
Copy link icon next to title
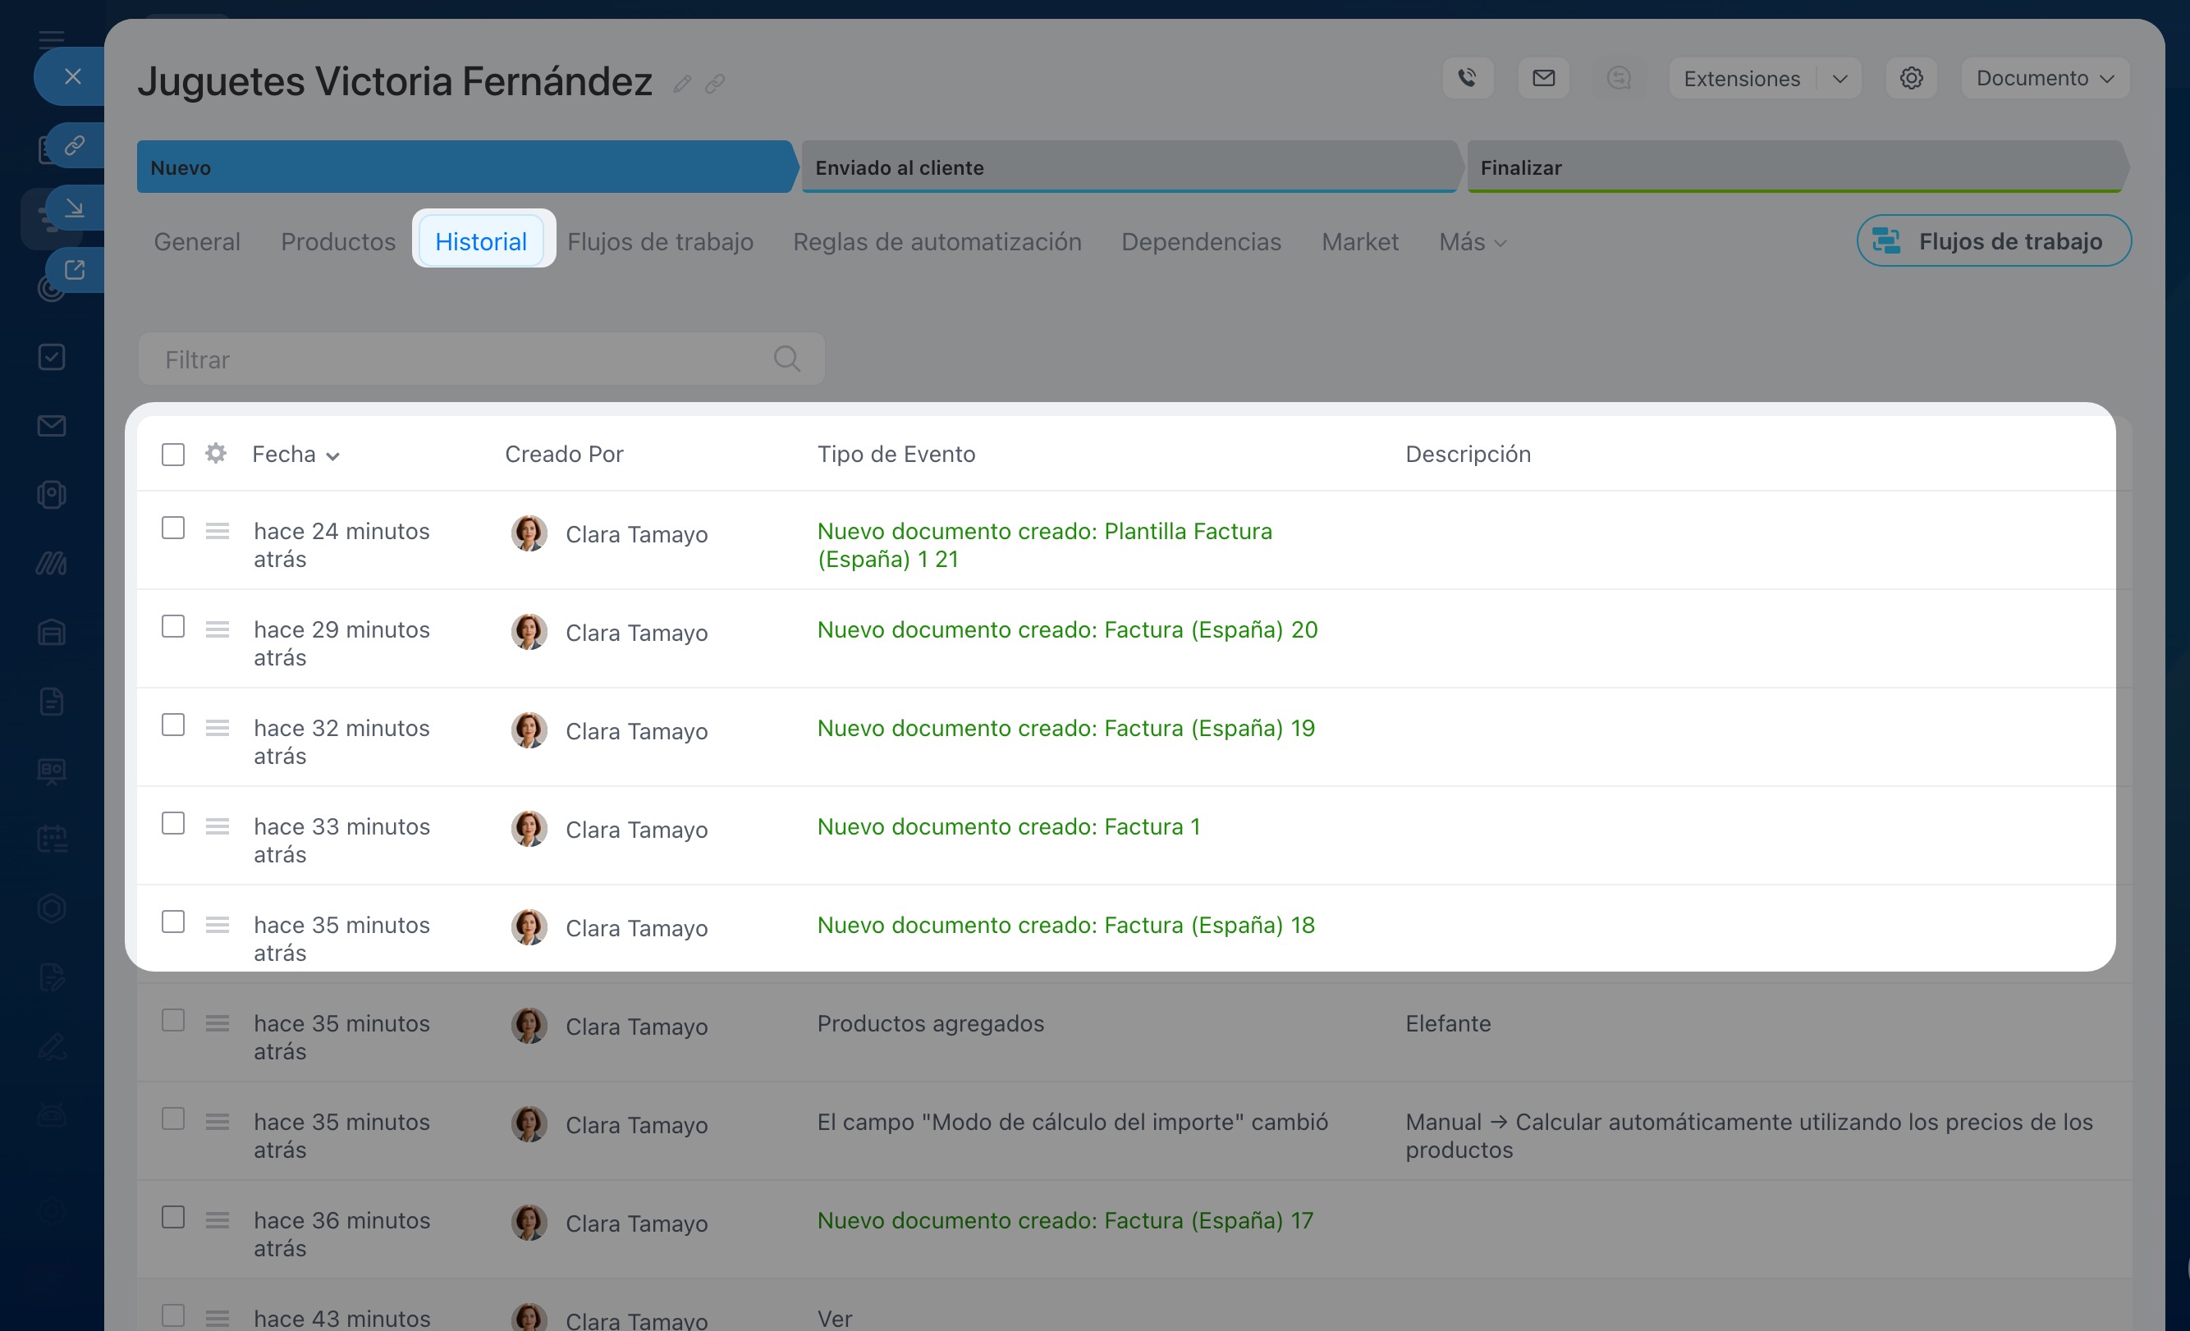click(x=715, y=85)
